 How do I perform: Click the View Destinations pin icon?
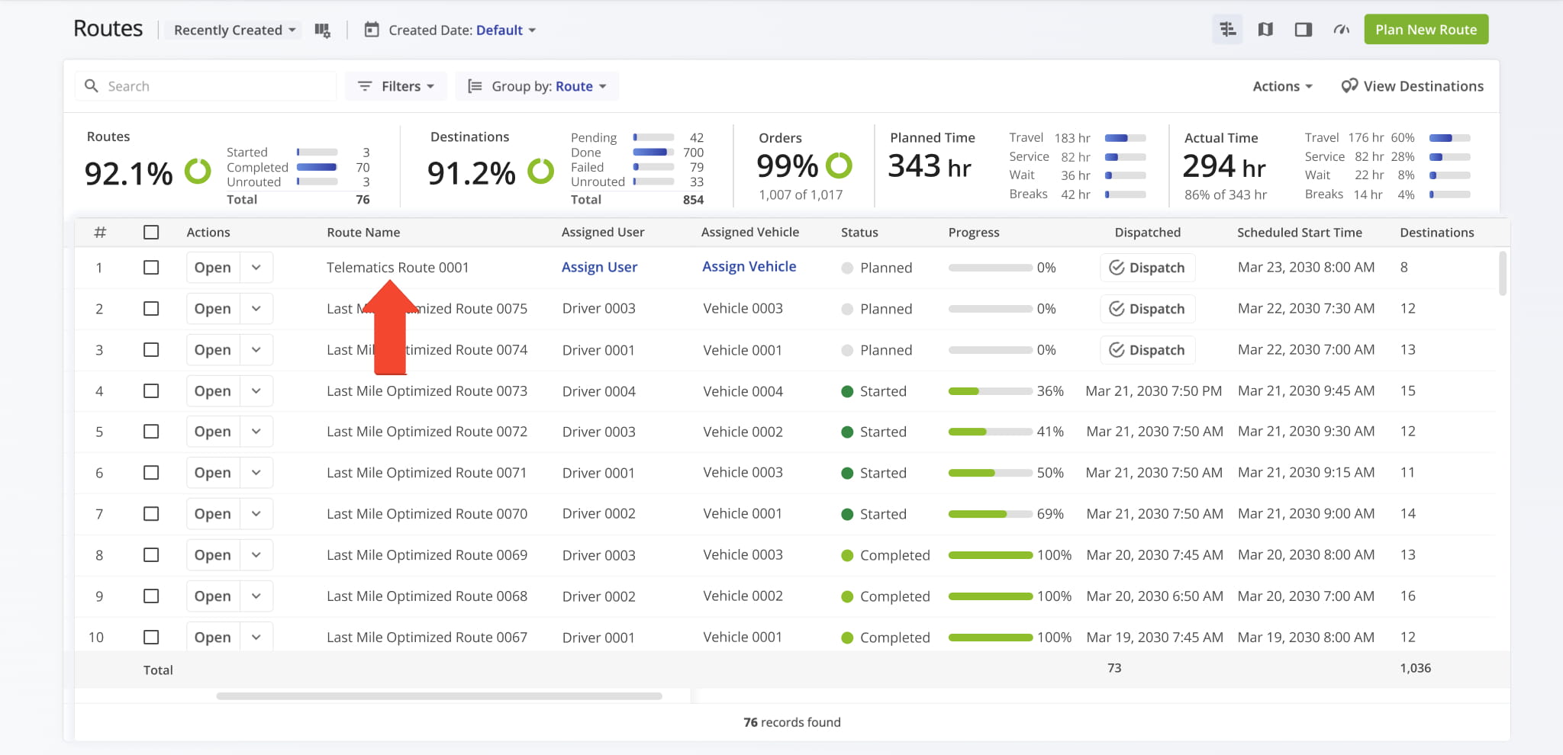click(1349, 86)
